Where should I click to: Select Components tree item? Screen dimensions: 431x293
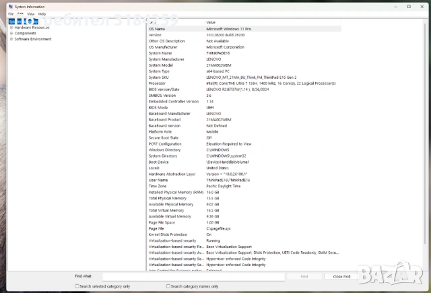click(x=26, y=33)
